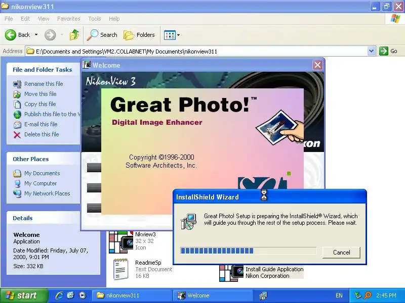Click the green tray icon beside the magnifier
405x303 pixels.
(x=358, y=295)
